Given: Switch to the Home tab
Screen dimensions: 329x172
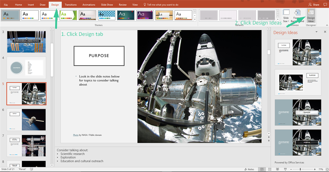Looking at the screenshot, I should click(x=18, y=4).
